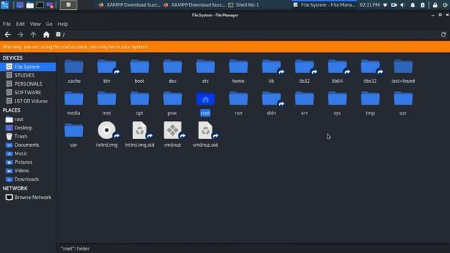Image resolution: width=450 pixels, height=253 pixels.
Task: Select the lib64 folder link
Action: [x=337, y=67]
